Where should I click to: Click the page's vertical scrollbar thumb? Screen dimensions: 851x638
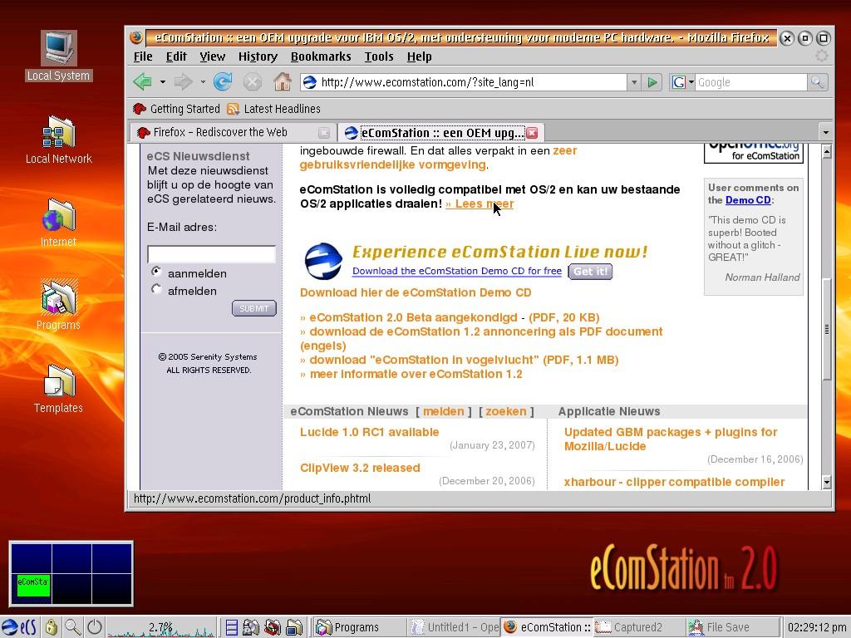pos(826,329)
